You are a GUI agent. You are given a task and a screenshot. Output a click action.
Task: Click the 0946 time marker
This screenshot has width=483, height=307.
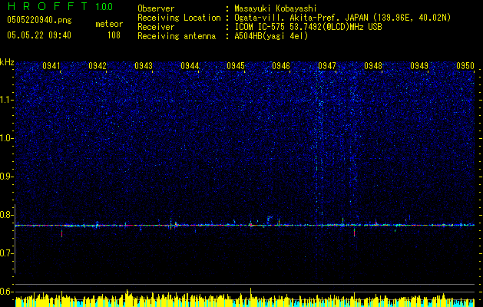pyautogui.click(x=281, y=65)
